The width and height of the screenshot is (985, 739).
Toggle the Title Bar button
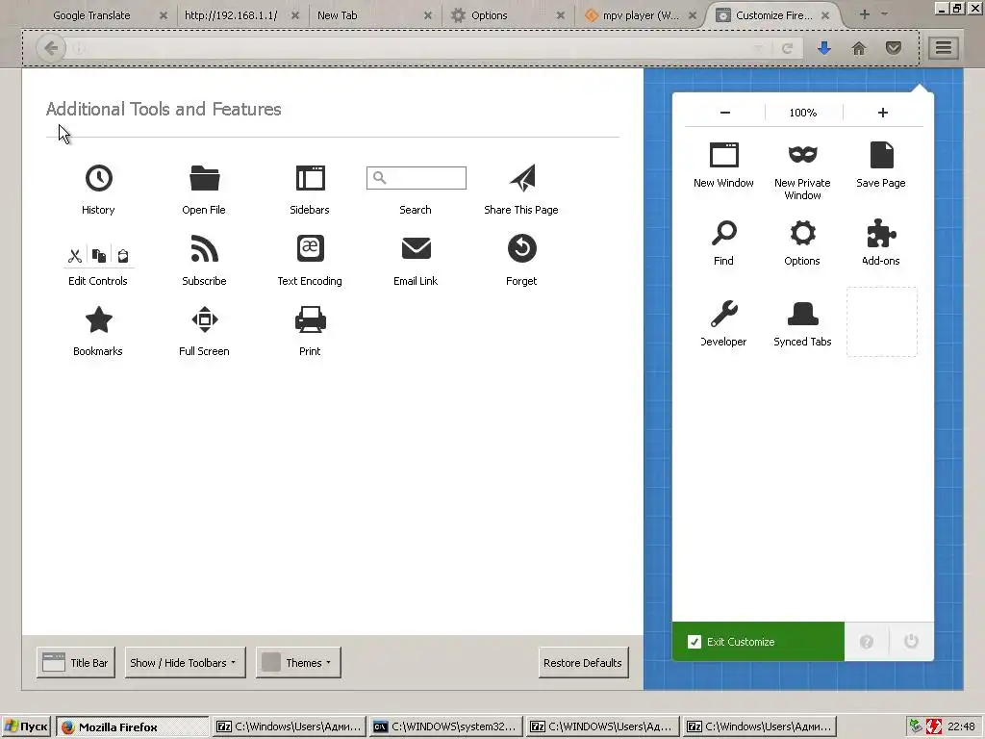pyautogui.click(x=76, y=662)
